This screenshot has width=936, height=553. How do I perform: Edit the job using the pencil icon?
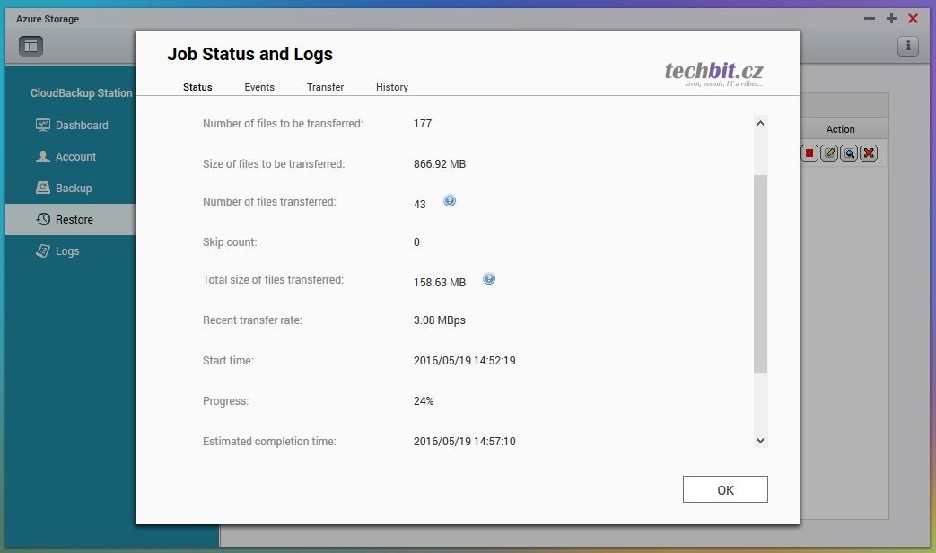click(x=829, y=154)
